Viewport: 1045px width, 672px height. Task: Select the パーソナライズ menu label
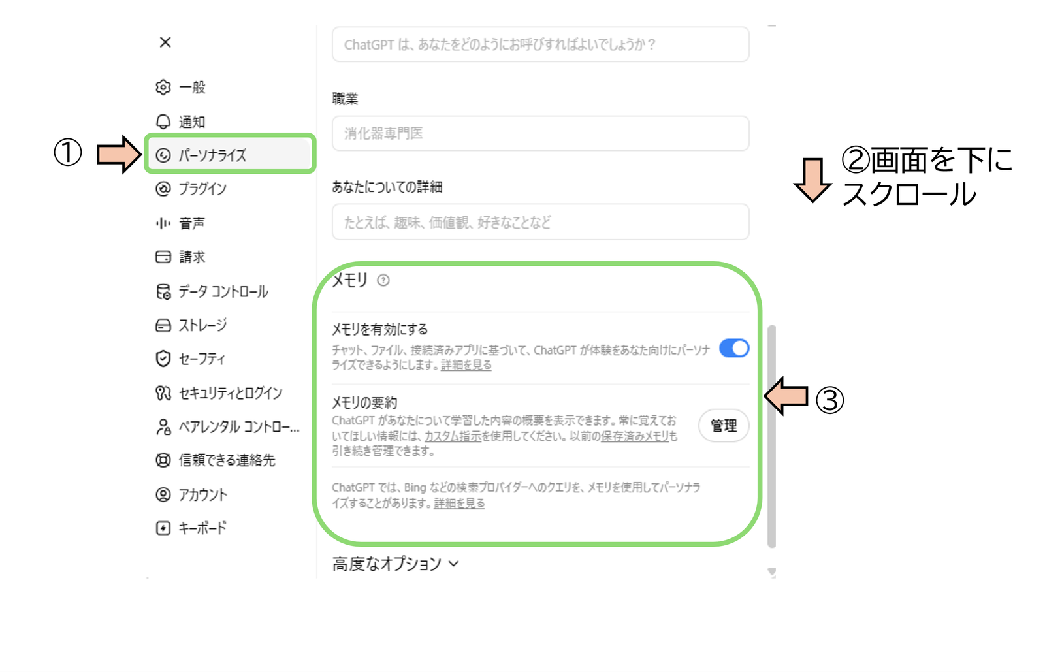pos(213,155)
